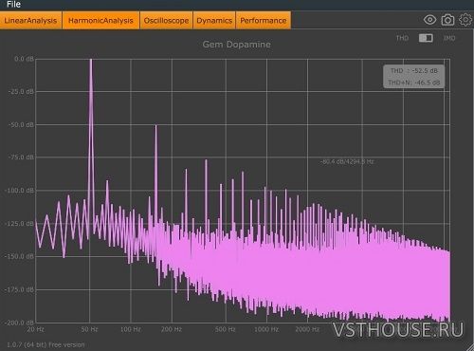Select the HarmonicAnalysis tab
Screen dimensions: 474x351
pyautogui.click(x=100, y=21)
